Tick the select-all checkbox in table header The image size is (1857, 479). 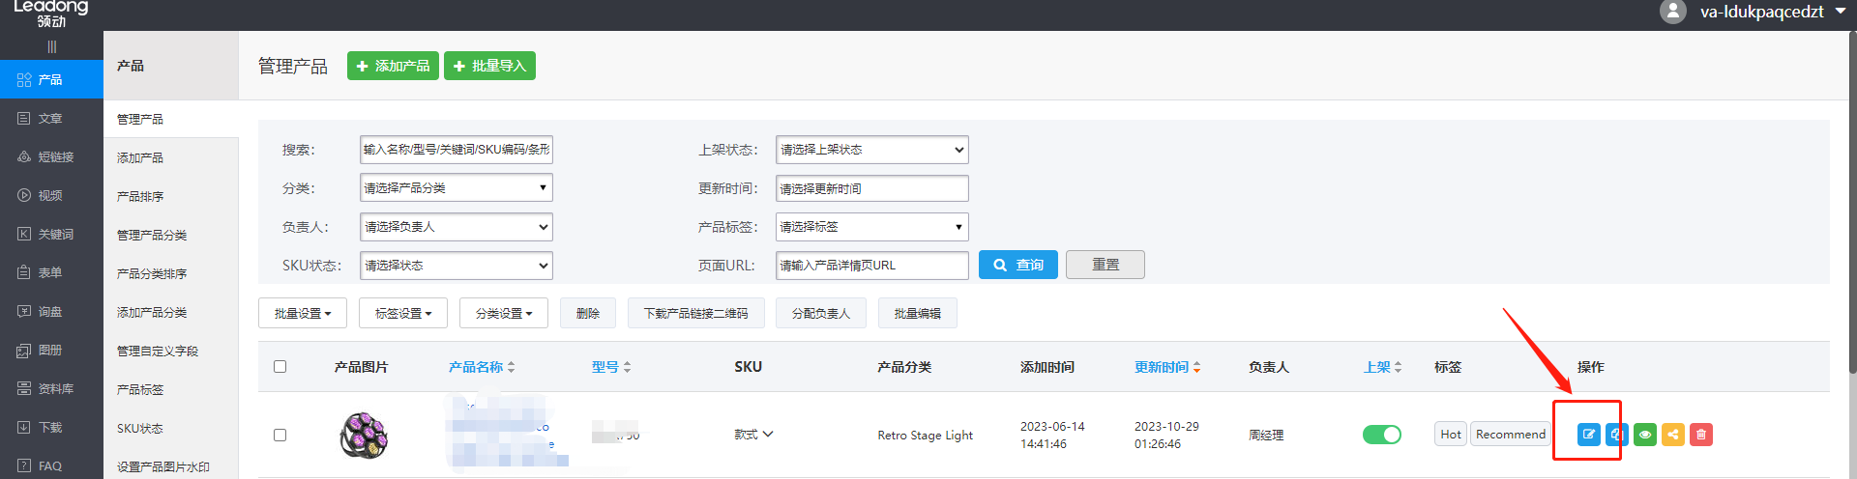click(280, 367)
